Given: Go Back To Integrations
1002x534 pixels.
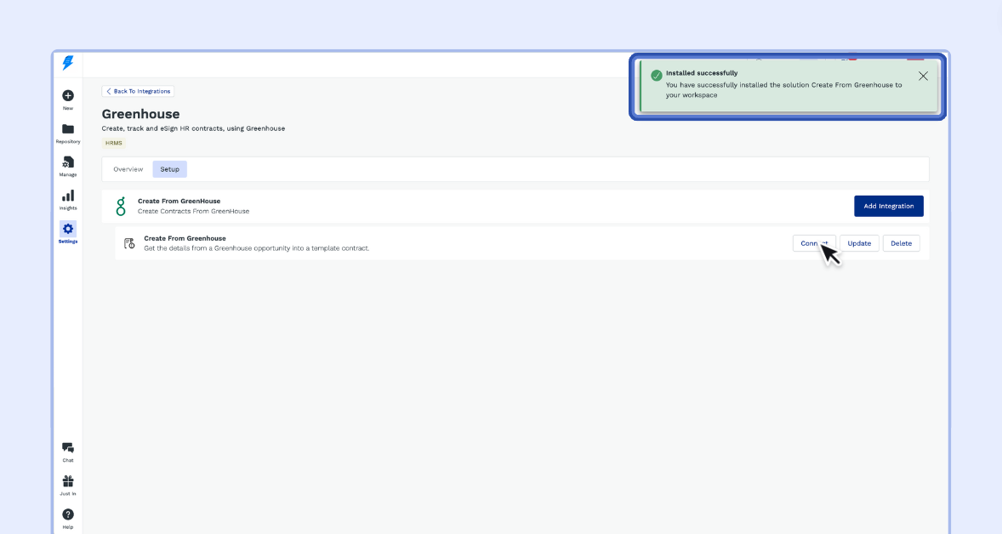Looking at the screenshot, I should coord(138,91).
